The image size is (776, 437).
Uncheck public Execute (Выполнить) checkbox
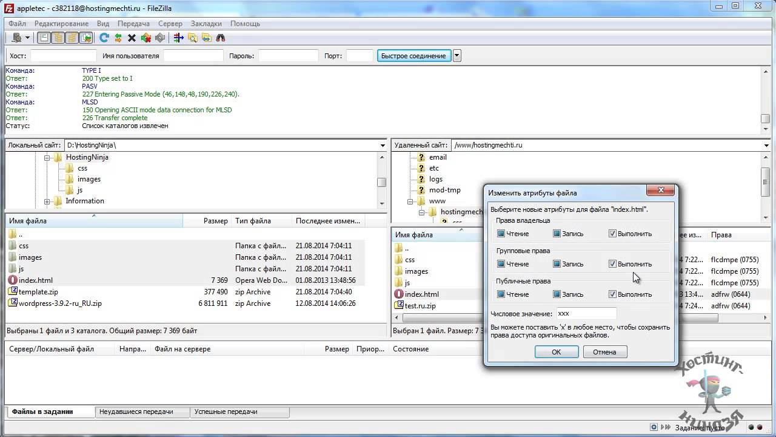coord(612,294)
